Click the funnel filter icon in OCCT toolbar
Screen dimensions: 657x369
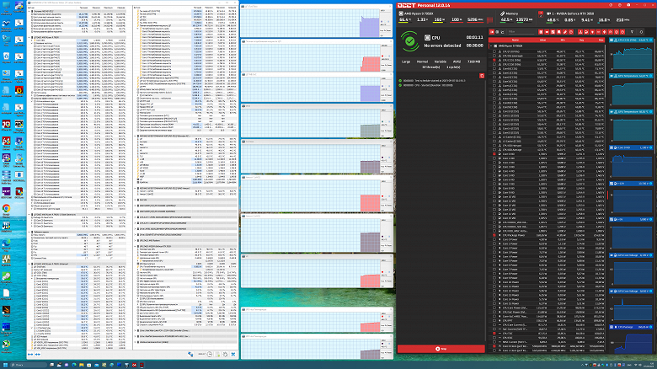click(632, 32)
